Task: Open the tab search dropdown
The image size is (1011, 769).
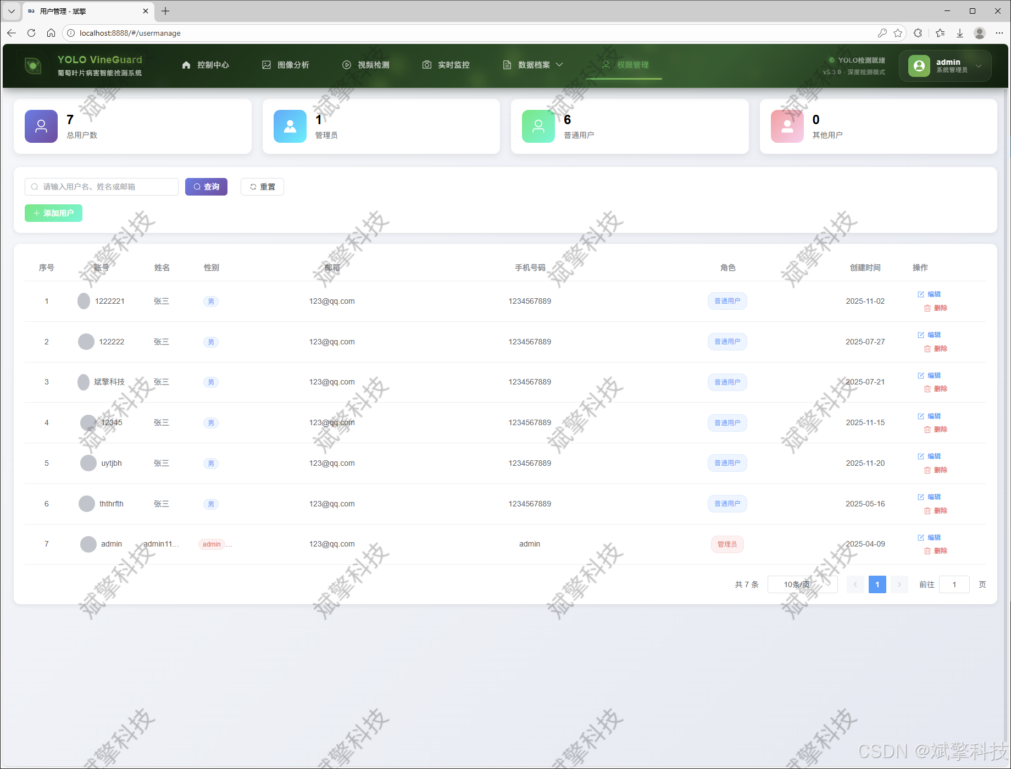Action: [x=11, y=11]
